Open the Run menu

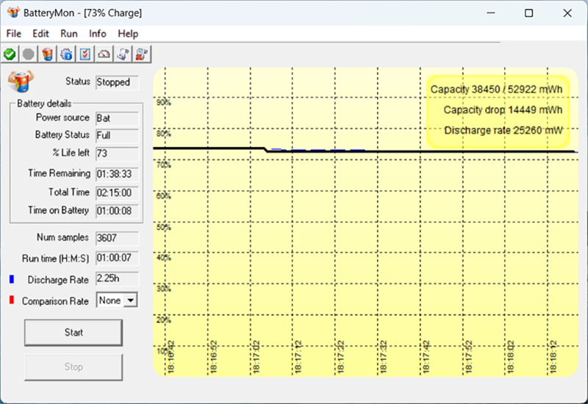tap(69, 34)
